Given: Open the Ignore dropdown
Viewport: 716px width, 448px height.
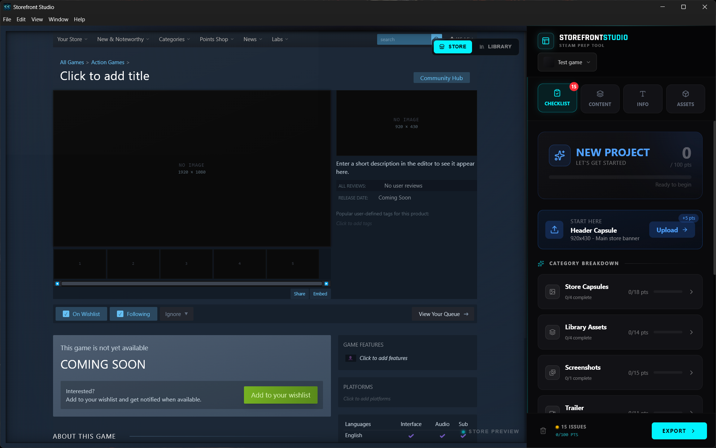Looking at the screenshot, I should point(176,314).
